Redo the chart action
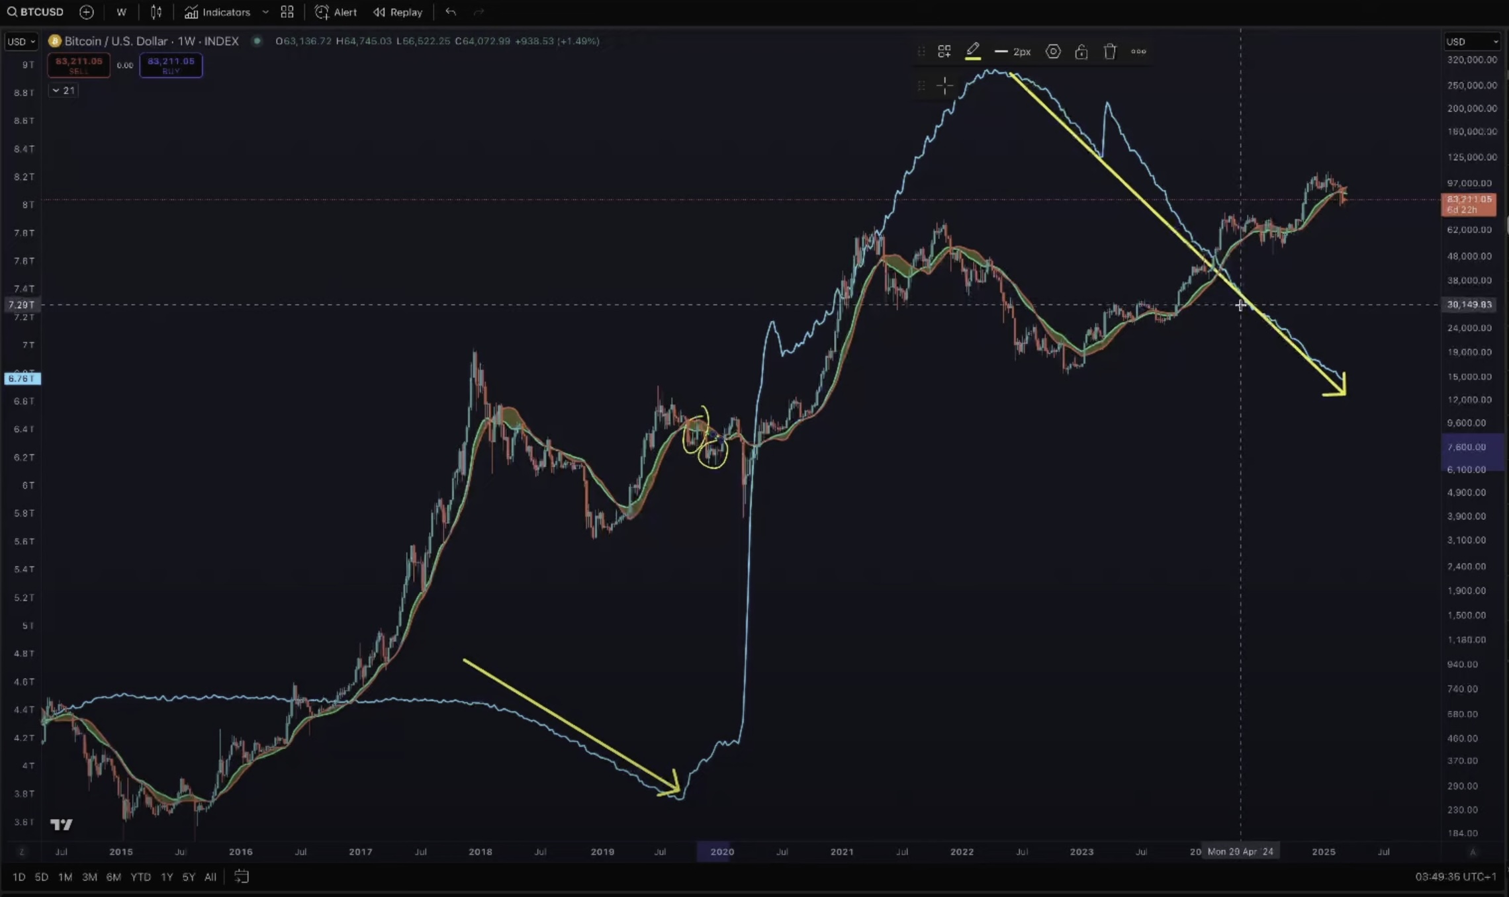 click(479, 12)
